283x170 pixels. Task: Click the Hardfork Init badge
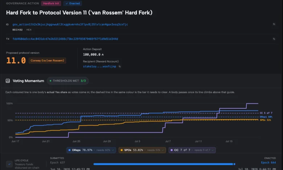[51, 3]
